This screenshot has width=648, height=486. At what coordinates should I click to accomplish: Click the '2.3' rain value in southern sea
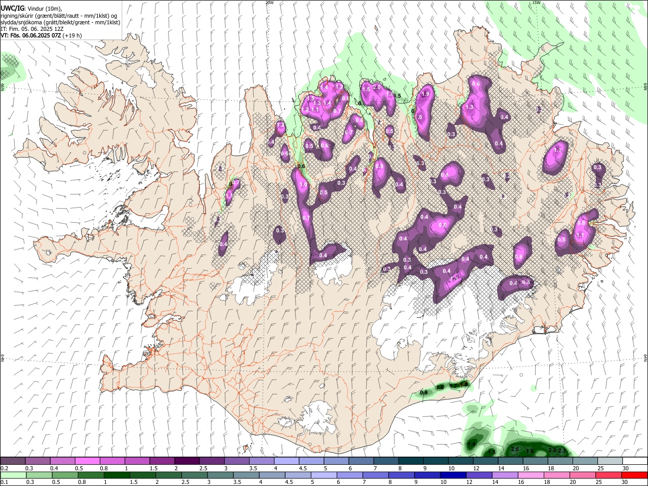[x=561, y=450]
